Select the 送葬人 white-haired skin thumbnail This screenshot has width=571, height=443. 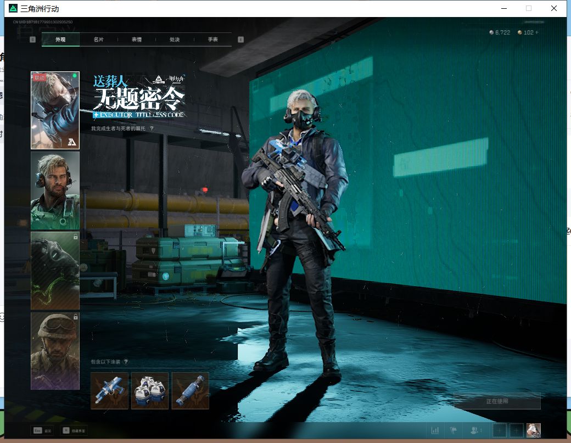[55, 110]
